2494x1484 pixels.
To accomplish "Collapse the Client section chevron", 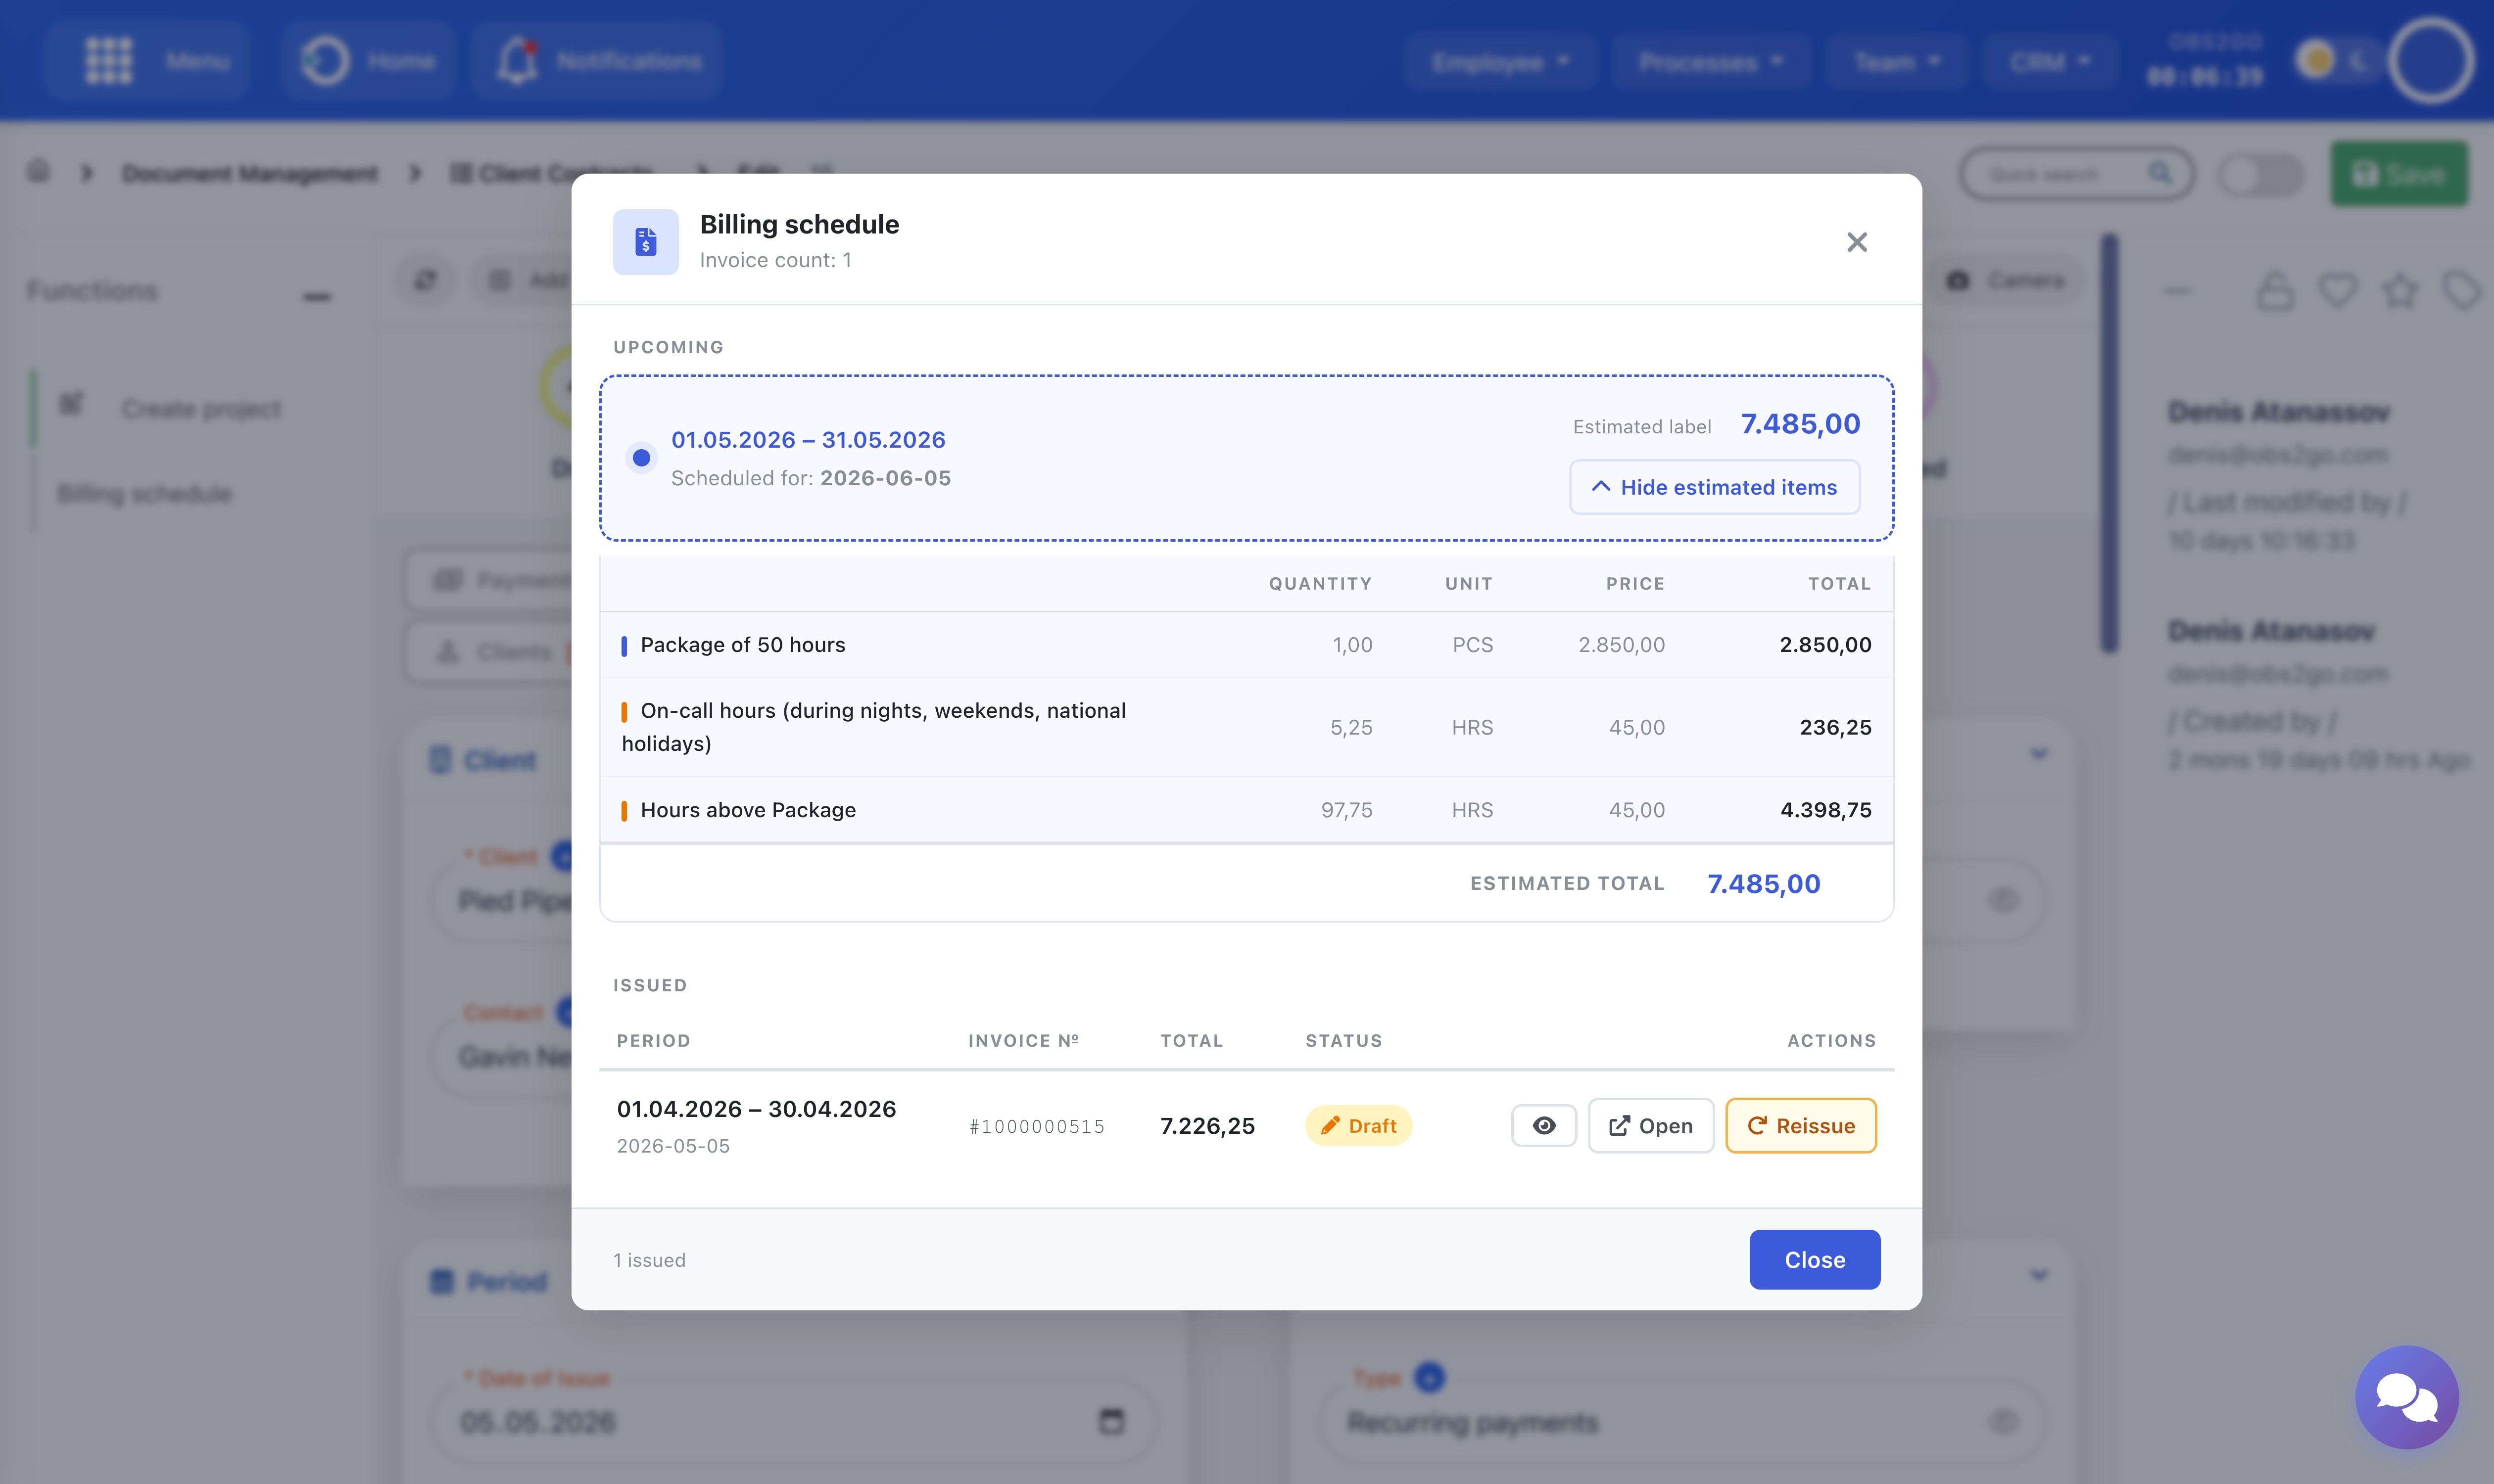I will coord(2038,755).
